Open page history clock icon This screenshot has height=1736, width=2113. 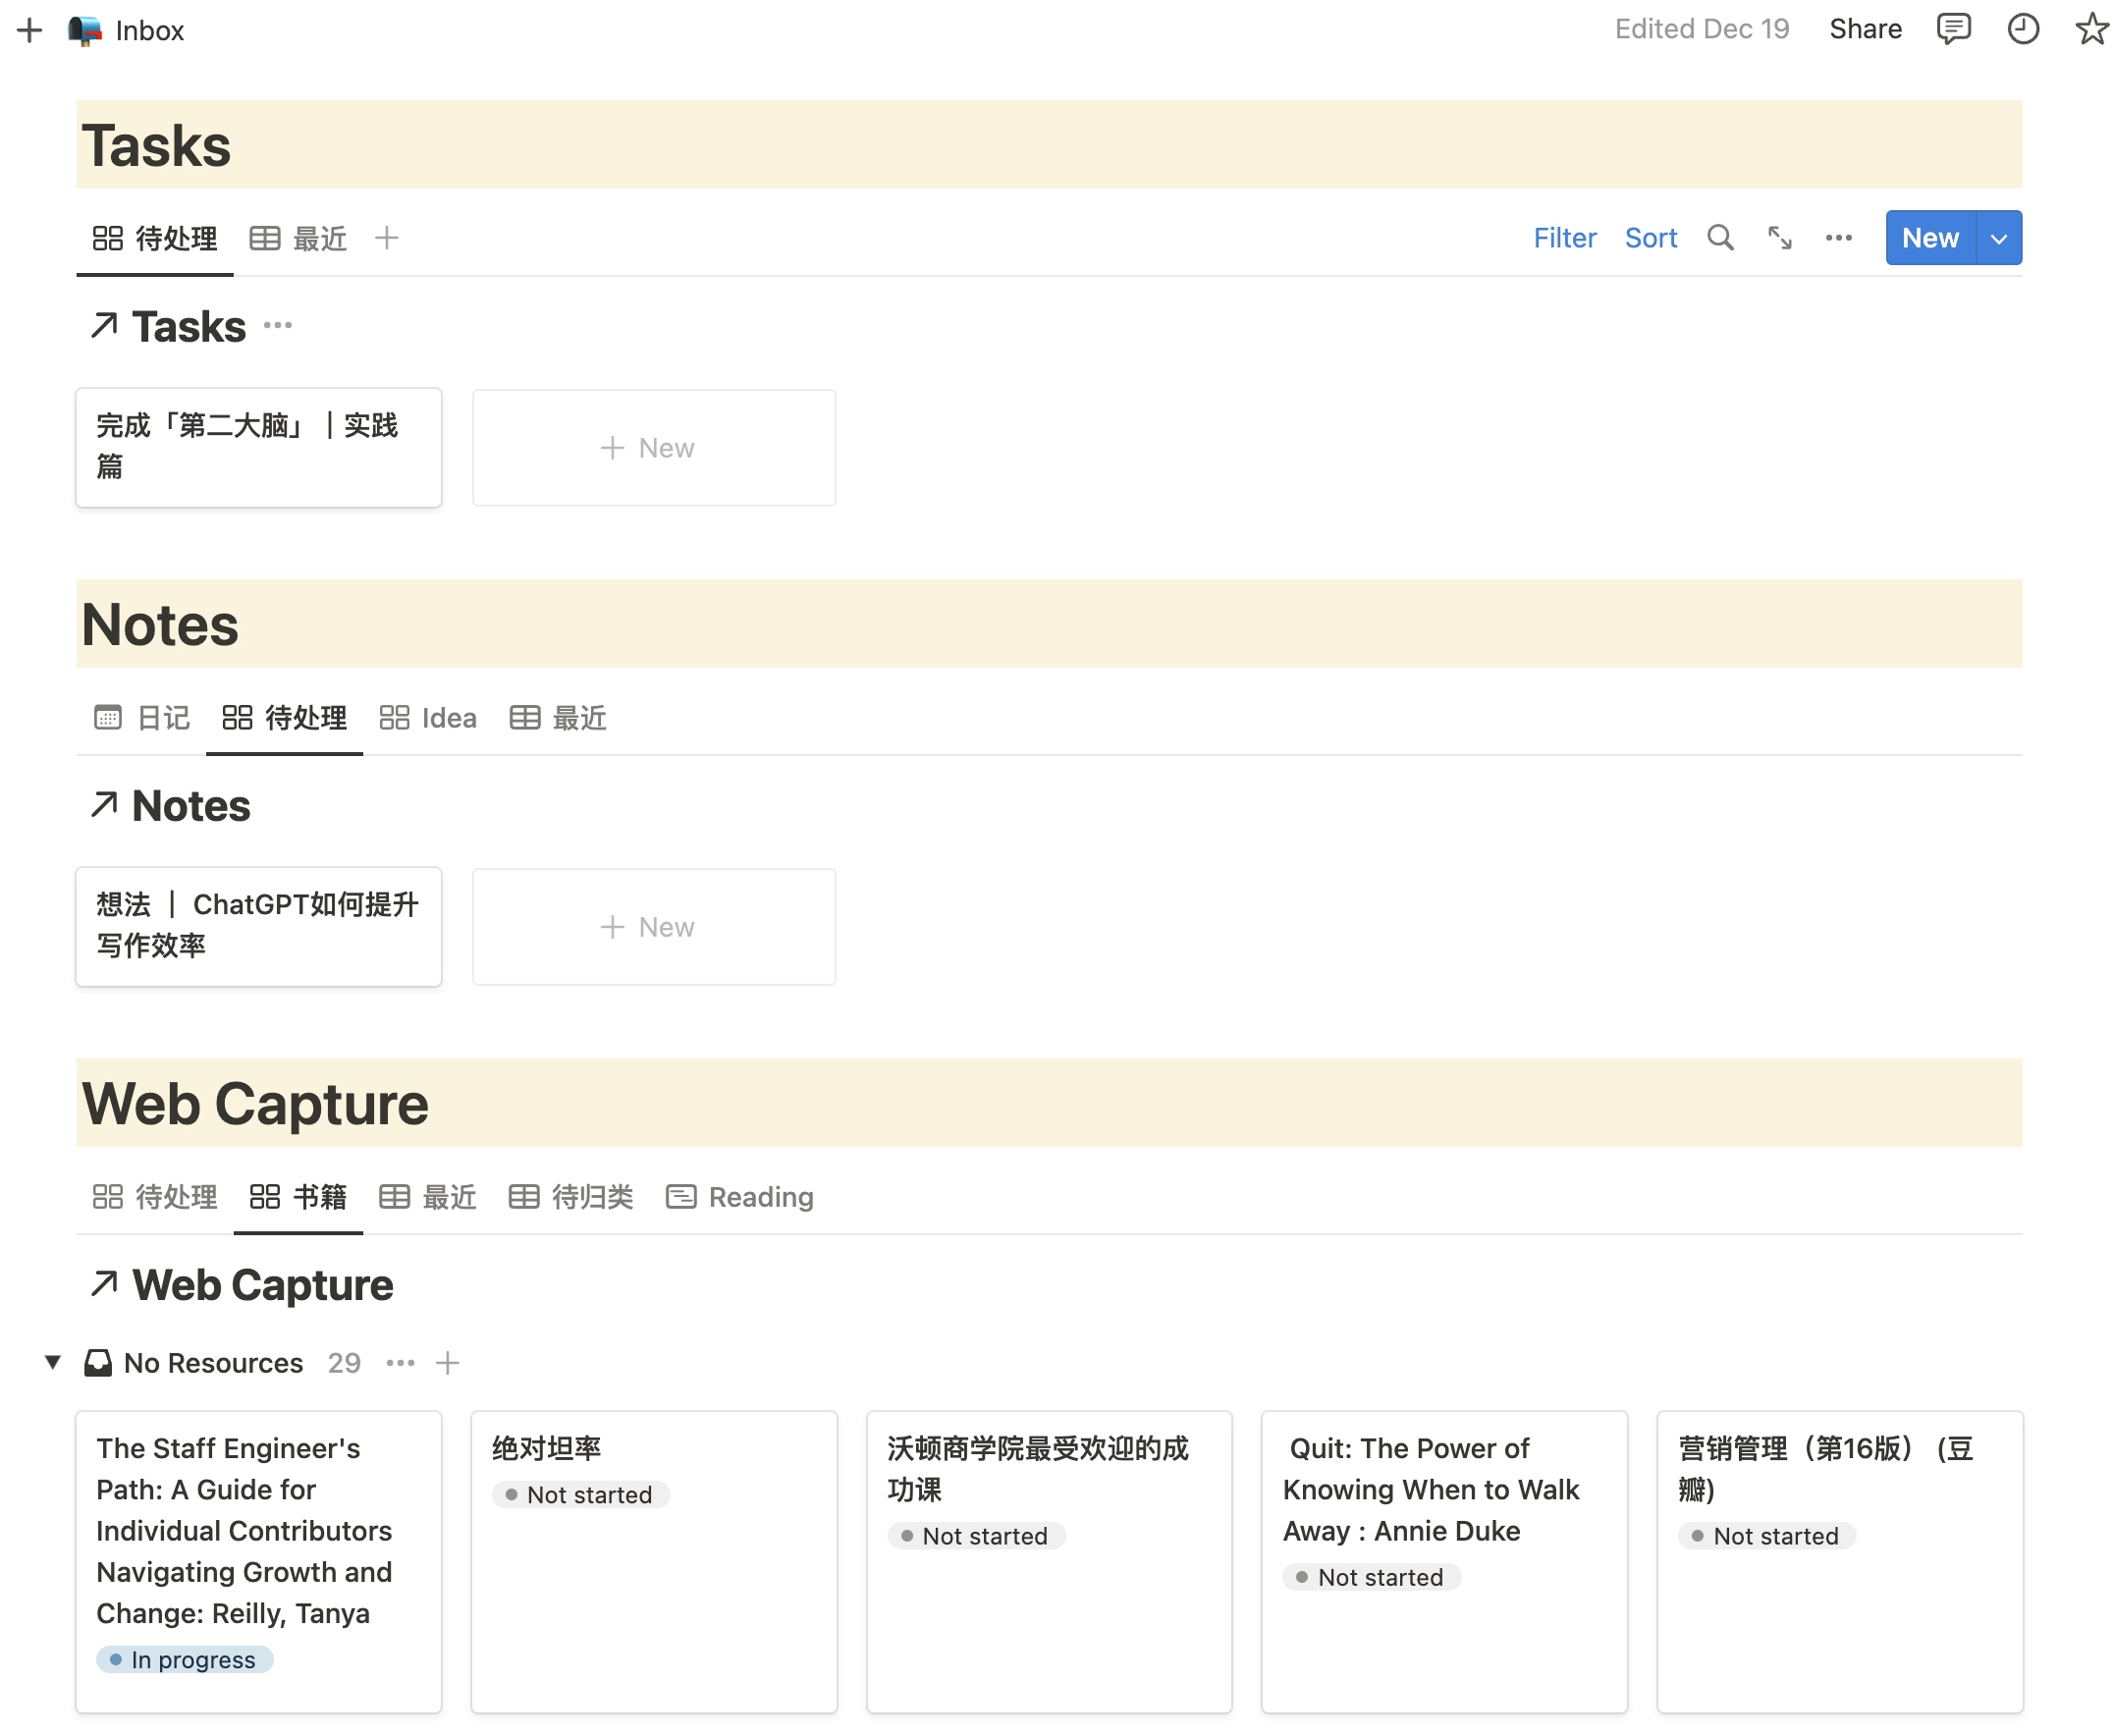2022,29
